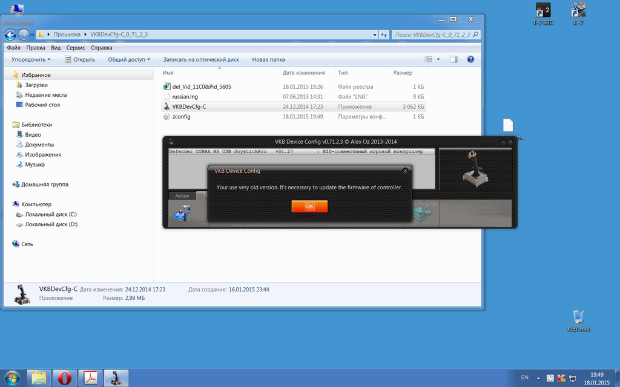
Task: Open the recent locations dropdown arrow
Action: [33, 35]
